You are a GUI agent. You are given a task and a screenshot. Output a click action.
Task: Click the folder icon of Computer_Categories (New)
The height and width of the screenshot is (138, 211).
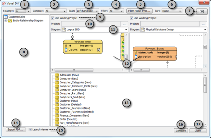pos(57,82)
